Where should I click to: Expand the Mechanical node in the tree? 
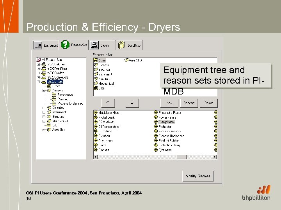(x=44, y=121)
